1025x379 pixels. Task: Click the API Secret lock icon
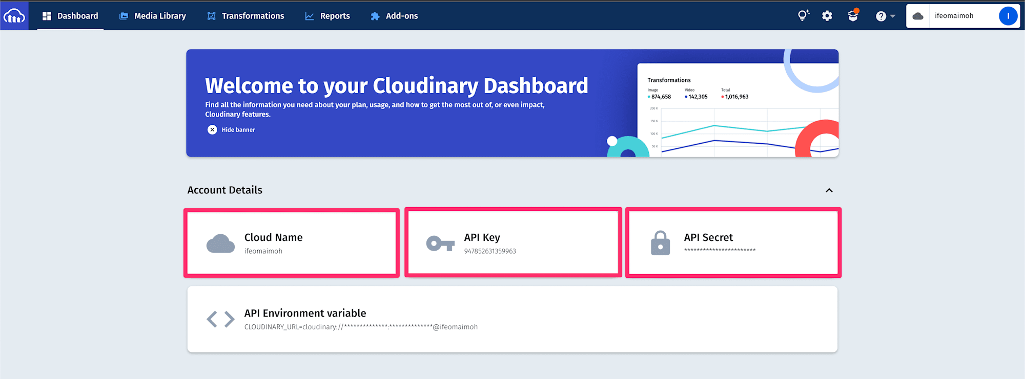(x=660, y=243)
